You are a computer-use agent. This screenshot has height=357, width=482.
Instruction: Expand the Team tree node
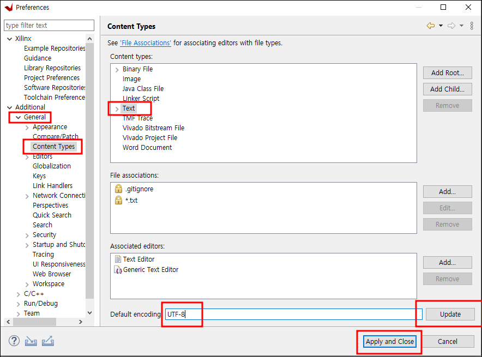pos(18,314)
